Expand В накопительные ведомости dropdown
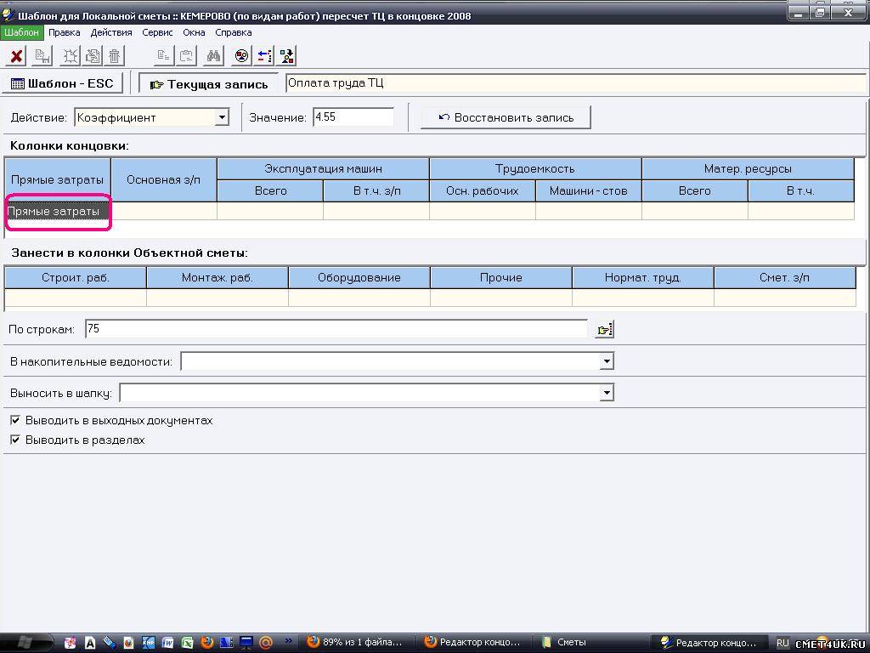Image resolution: width=870 pixels, height=653 pixels. (607, 361)
